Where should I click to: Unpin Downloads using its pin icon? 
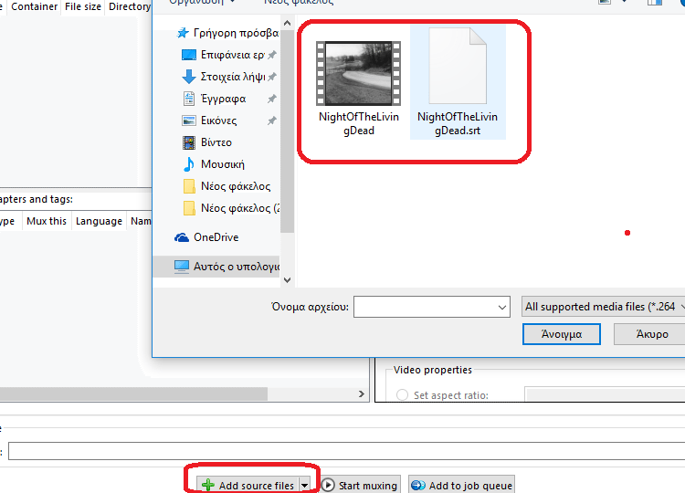(272, 77)
